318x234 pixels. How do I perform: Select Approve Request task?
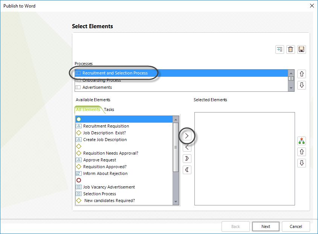click(x=124, y=160)
